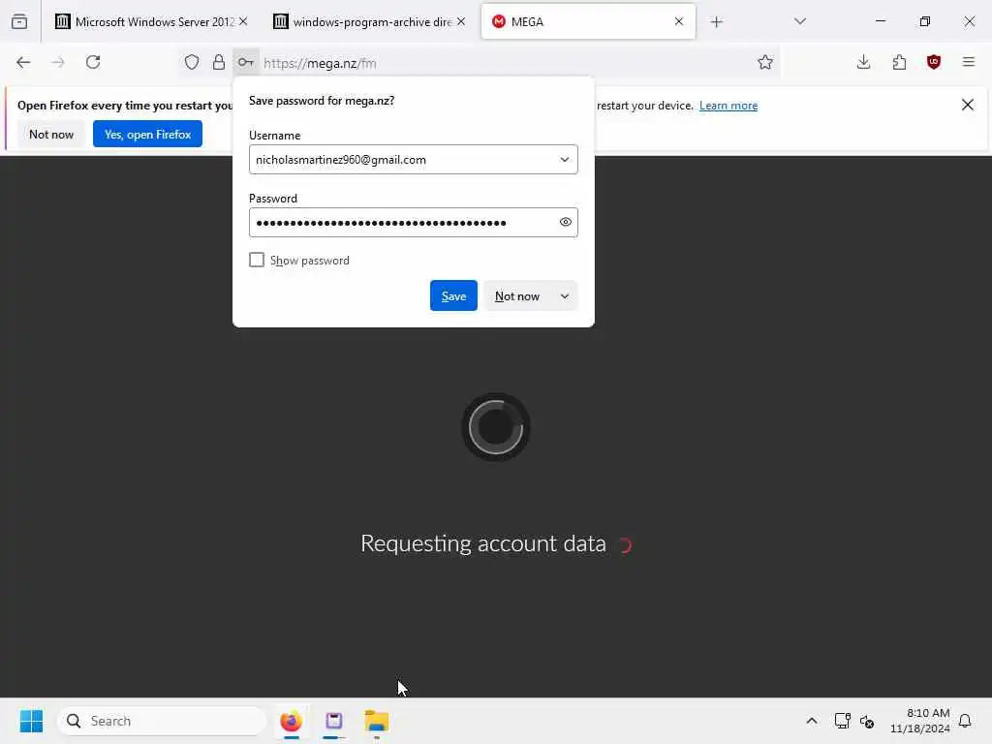The image size is (992, 744).
Task: Close the MEGA tab
Action: pyautogui.click(x=679, y=21)
